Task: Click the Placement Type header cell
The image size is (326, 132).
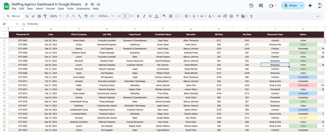Action: 275,34
